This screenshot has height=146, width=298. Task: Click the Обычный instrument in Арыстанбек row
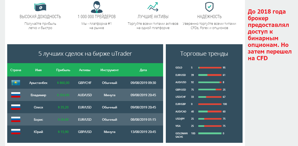point(110,83)
